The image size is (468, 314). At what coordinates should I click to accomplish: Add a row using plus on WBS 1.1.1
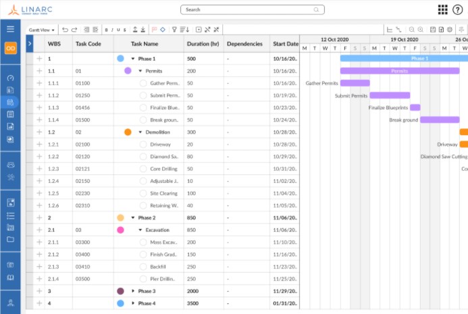(39, 83)
